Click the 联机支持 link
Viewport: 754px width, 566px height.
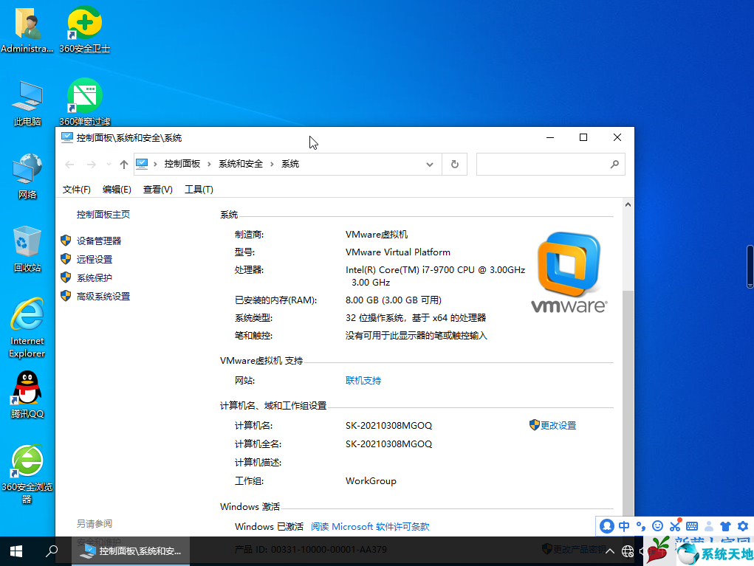(x=363, y=381)
